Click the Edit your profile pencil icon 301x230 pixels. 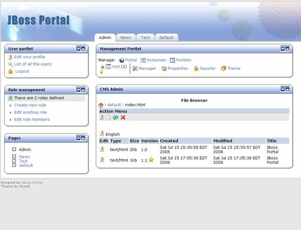(x=10, y=57)
